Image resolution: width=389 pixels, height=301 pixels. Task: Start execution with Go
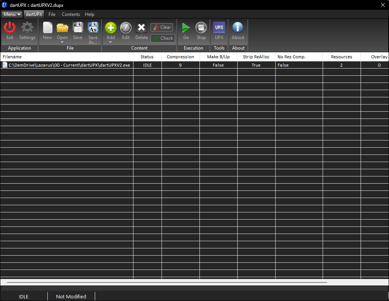[x=186, y=28]
